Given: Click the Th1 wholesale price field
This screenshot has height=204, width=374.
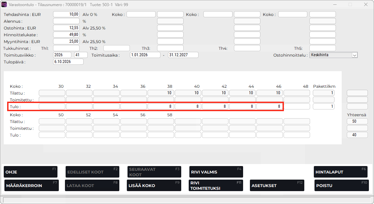Looking at the screenshot, I should 66,48.
